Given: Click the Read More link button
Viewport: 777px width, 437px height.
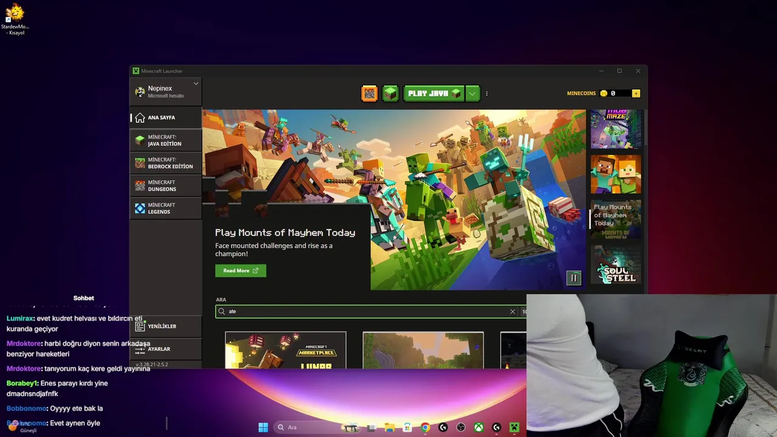Looking at the screenshot, I should [x=240, y=271].
